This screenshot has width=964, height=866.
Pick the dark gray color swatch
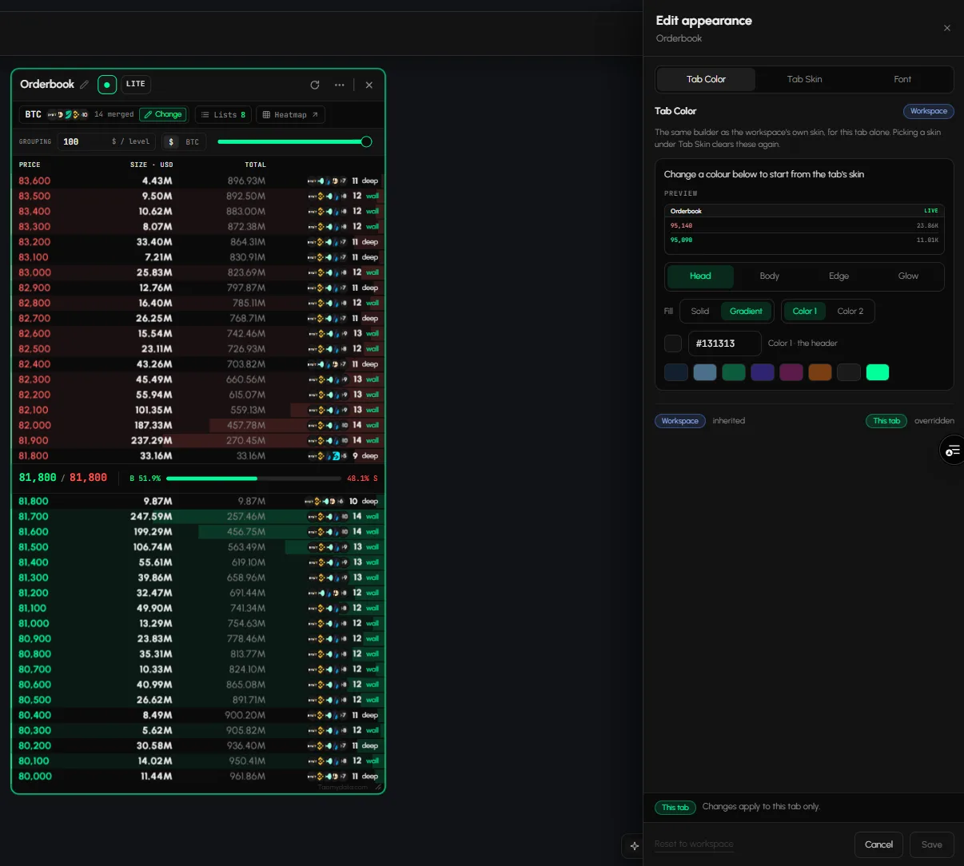tap(849, 372)
